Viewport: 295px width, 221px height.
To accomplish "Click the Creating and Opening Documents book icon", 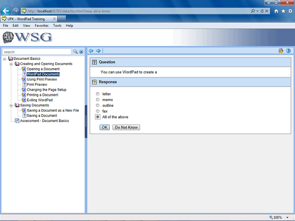I will 17,64.
